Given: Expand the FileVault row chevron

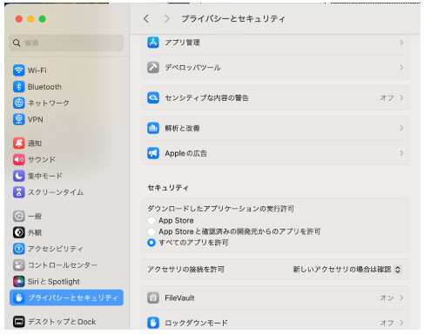Looking at the screenshot, I should click(401, 297).
